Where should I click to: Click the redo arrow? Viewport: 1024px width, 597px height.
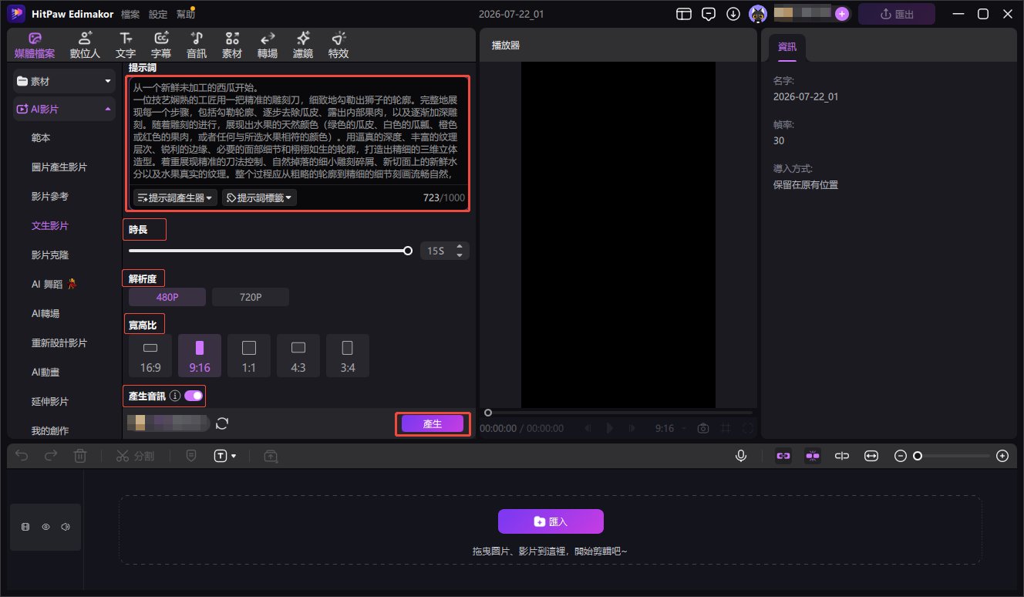pyautogui.click(x=50, y=456)
